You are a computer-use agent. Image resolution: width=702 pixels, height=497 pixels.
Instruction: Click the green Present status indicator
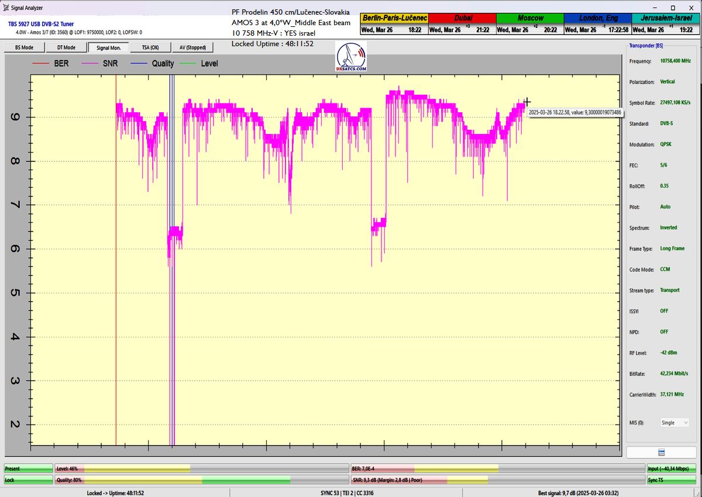click(28, 469)
